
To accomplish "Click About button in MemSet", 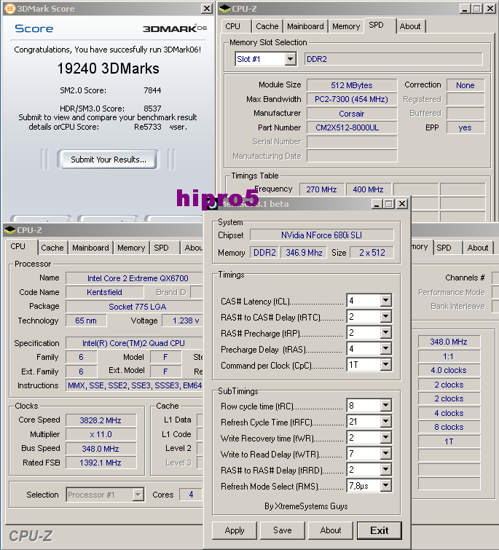I will coord(330,530).
